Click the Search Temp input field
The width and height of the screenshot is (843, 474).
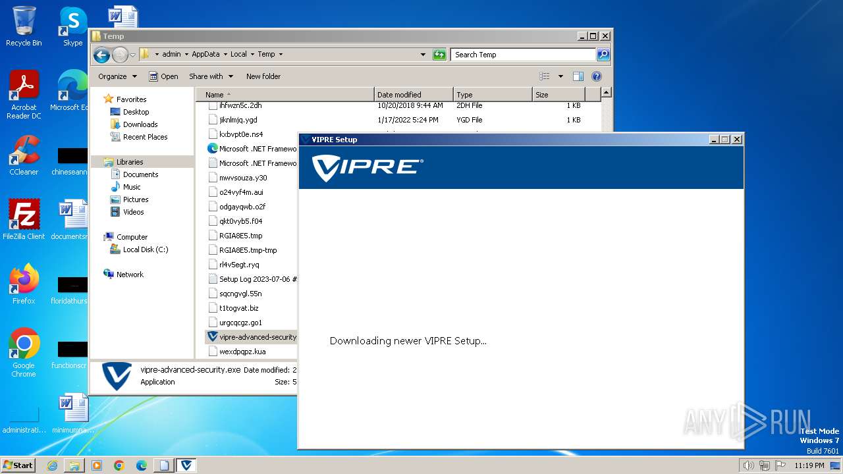(x=524, y=55)
